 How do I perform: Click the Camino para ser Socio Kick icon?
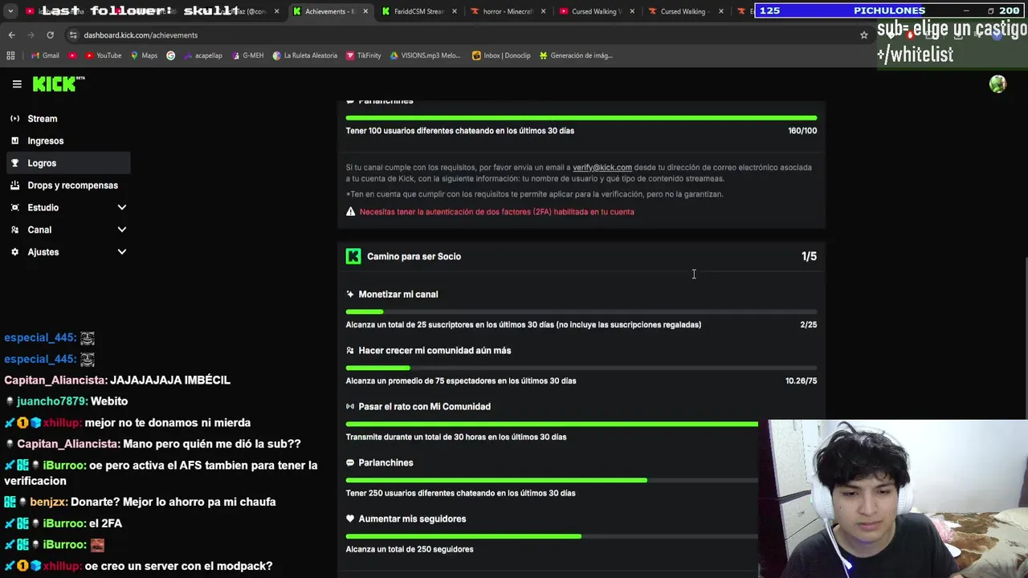point(353,256)
